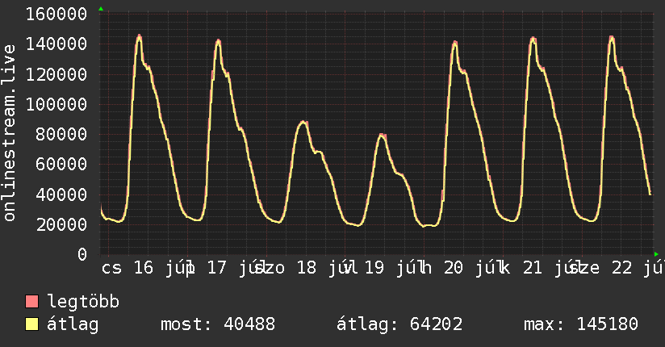Image resolution: width=665 pixels, height=347 pixels.
Task: Click the átlag legend label
Action: click(73, 324)
